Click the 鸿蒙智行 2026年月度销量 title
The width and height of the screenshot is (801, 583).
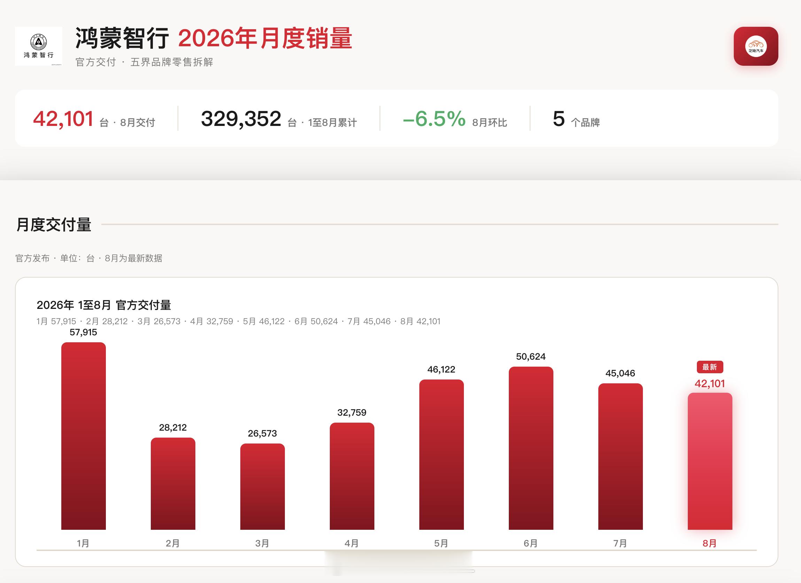(x=214, y=38)
